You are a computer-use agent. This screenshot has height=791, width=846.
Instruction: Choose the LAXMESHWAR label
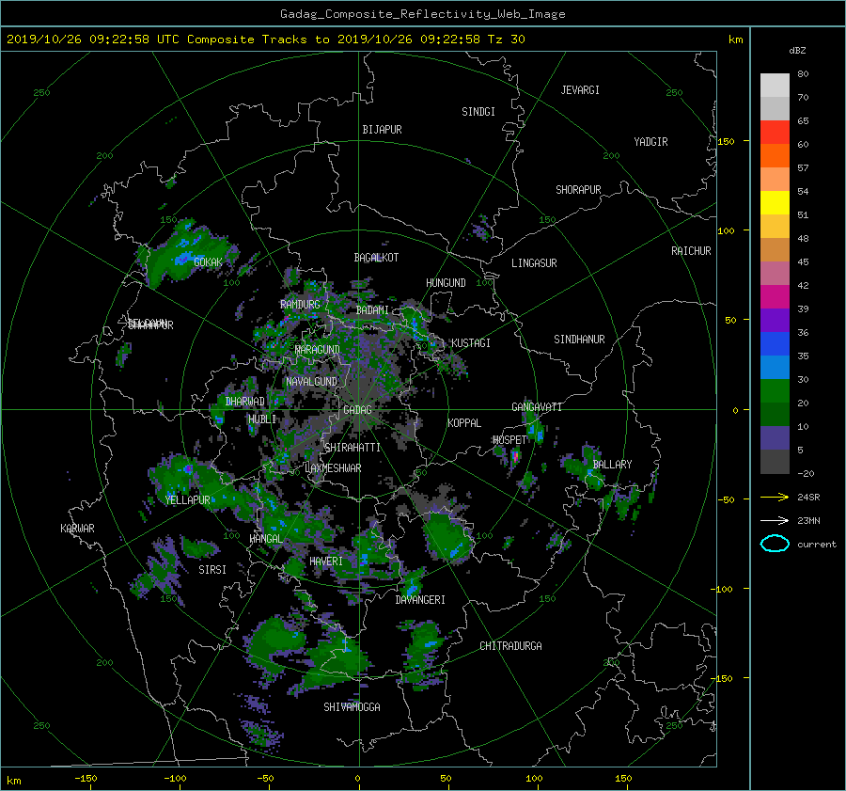(x=333, y=468)
